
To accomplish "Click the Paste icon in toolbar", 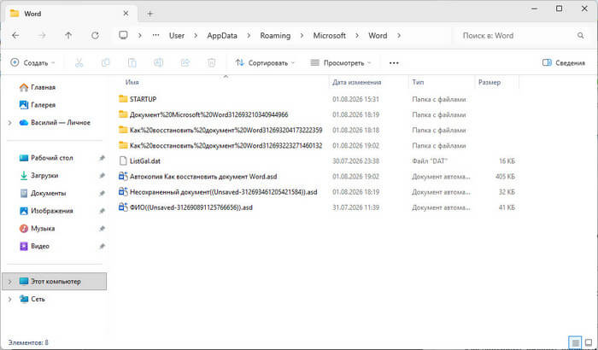I will [132, 63].
